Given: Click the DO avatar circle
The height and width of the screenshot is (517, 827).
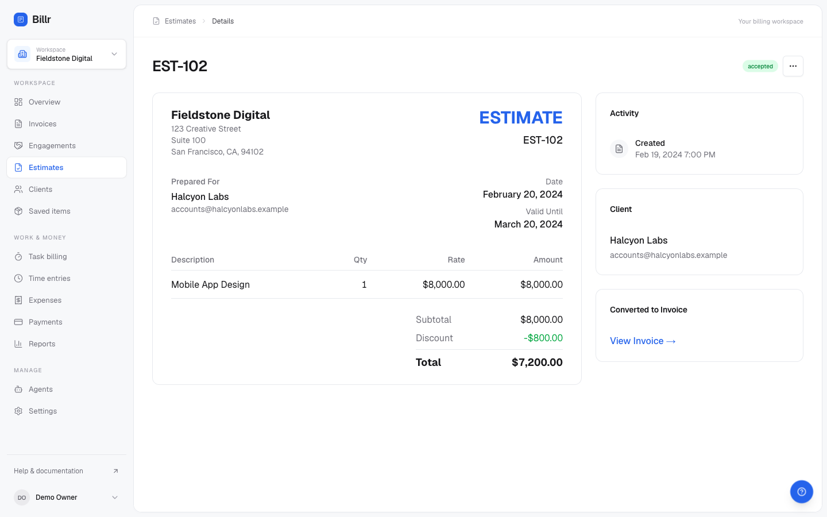Looking at the screenshot, I should pos(22,497).
